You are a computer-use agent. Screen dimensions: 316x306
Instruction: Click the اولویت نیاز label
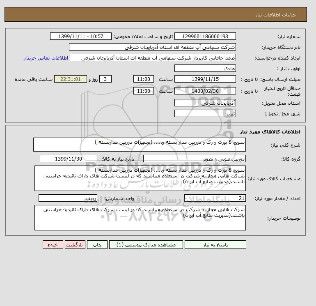(x=289, y=69)
